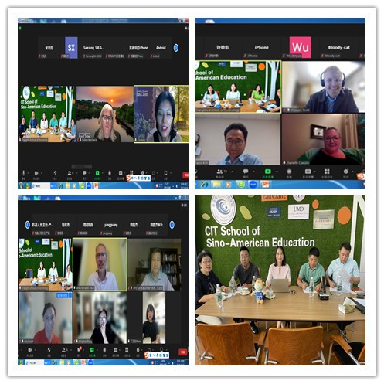
Task: Click woman in red video tile, bottom-left Zoom
Action: coord(46,318)
